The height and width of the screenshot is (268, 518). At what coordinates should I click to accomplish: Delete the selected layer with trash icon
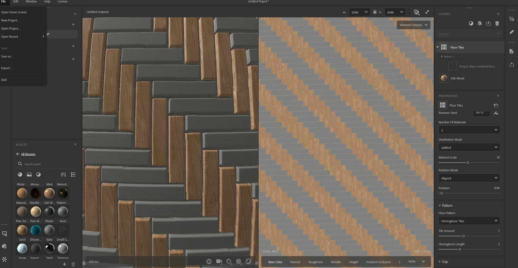(497, 24)
